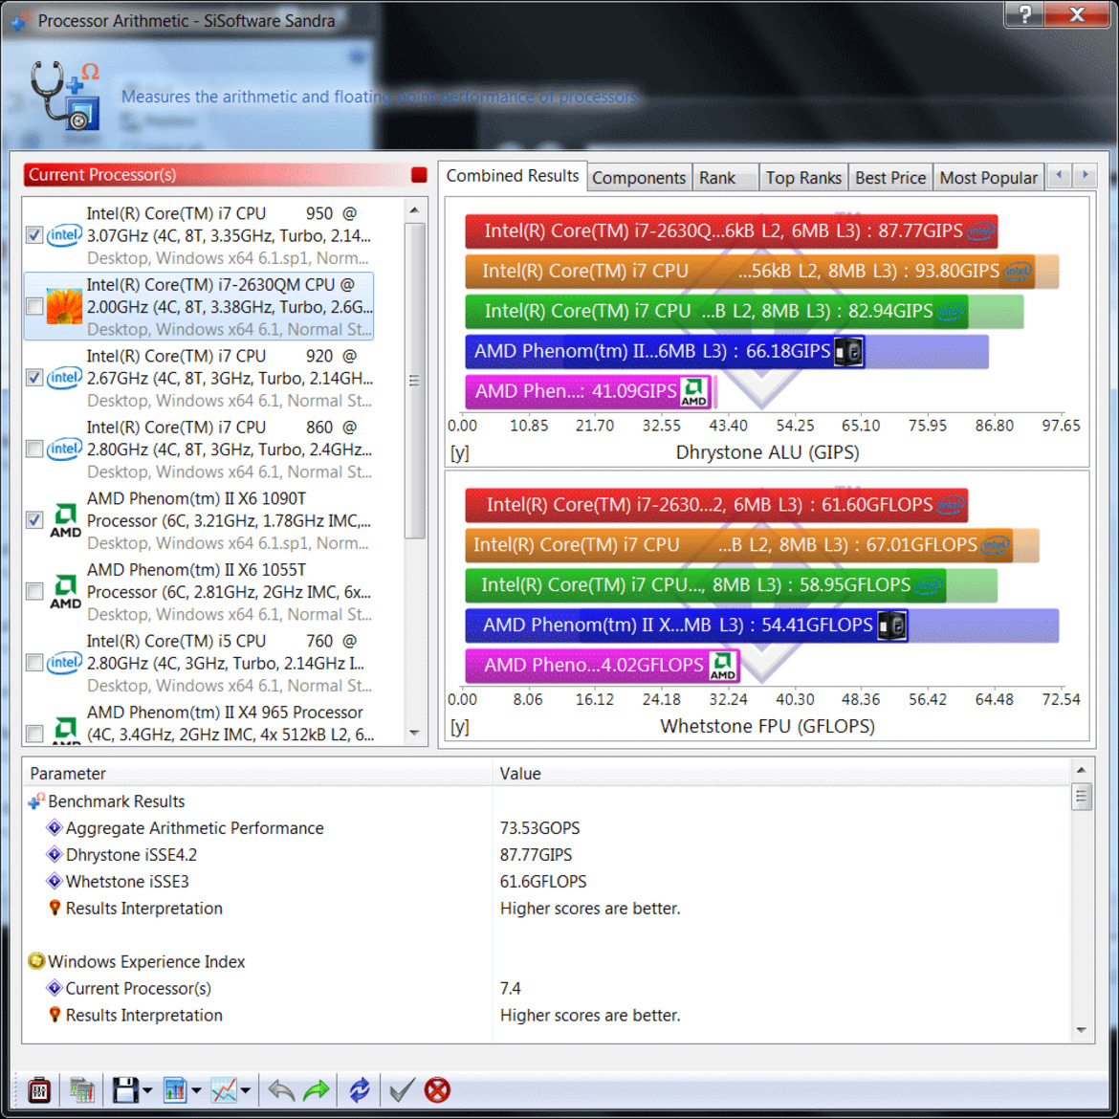The height and width of the screenshot is (1119, 1119).
Task: Open the Components tab
Action: [x=639, y=178]
